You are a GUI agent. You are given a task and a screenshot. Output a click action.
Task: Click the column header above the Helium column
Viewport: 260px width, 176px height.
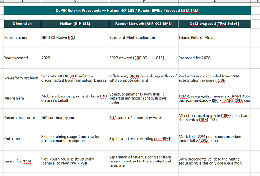point(75,1)
